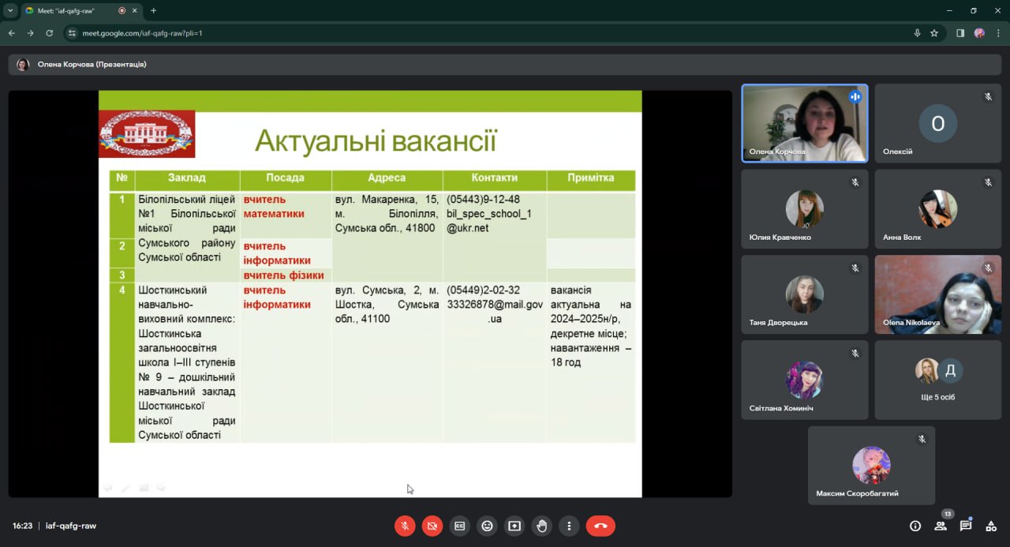Click the browser back arrow
Screen dimensions: 1010x547
click(11, 33)
